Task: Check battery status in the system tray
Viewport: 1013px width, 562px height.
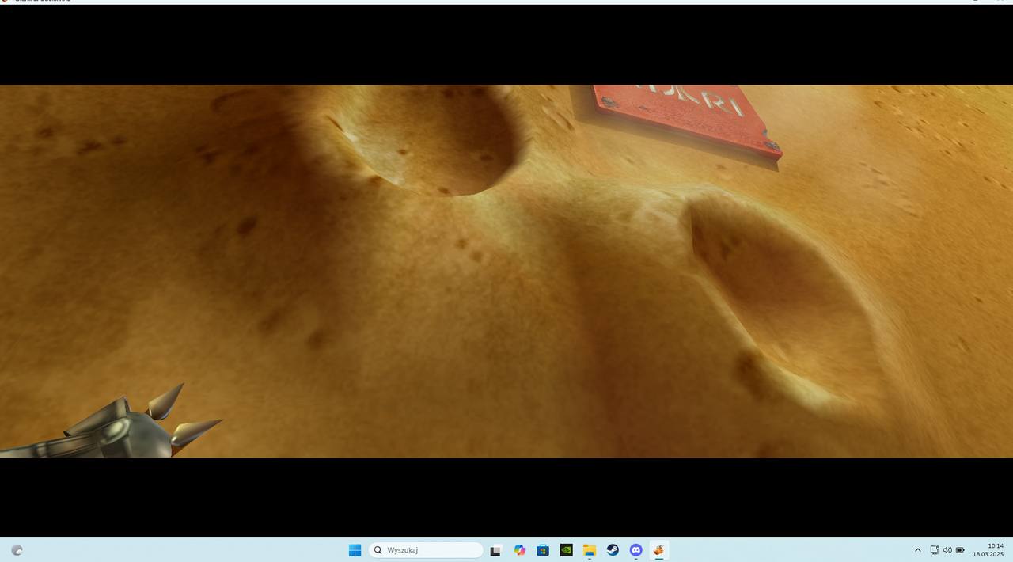Action: [x=960, y=550]
